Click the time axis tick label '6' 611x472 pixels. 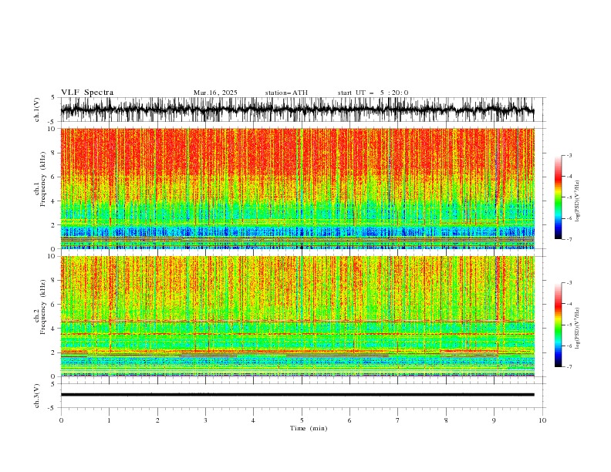349,420
